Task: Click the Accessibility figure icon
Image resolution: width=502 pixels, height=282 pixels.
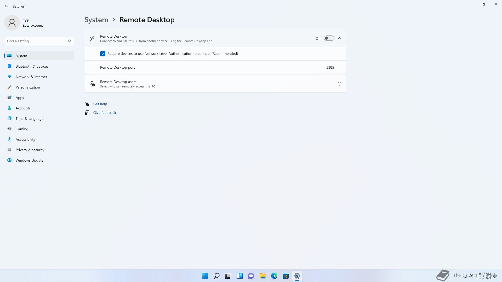Action: 9,139
